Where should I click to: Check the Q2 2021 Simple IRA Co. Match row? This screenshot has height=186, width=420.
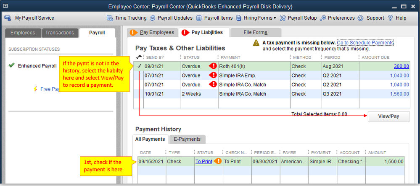(139, 85)
